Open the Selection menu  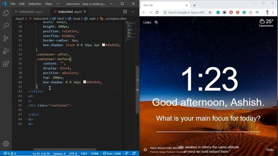point(35,4)
